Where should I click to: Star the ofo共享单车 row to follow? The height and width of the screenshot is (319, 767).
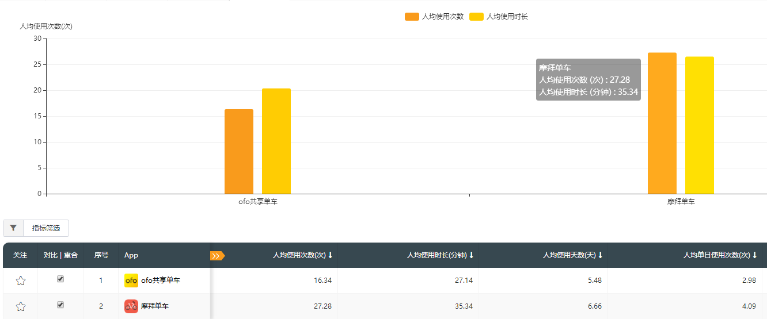point(21,280)
